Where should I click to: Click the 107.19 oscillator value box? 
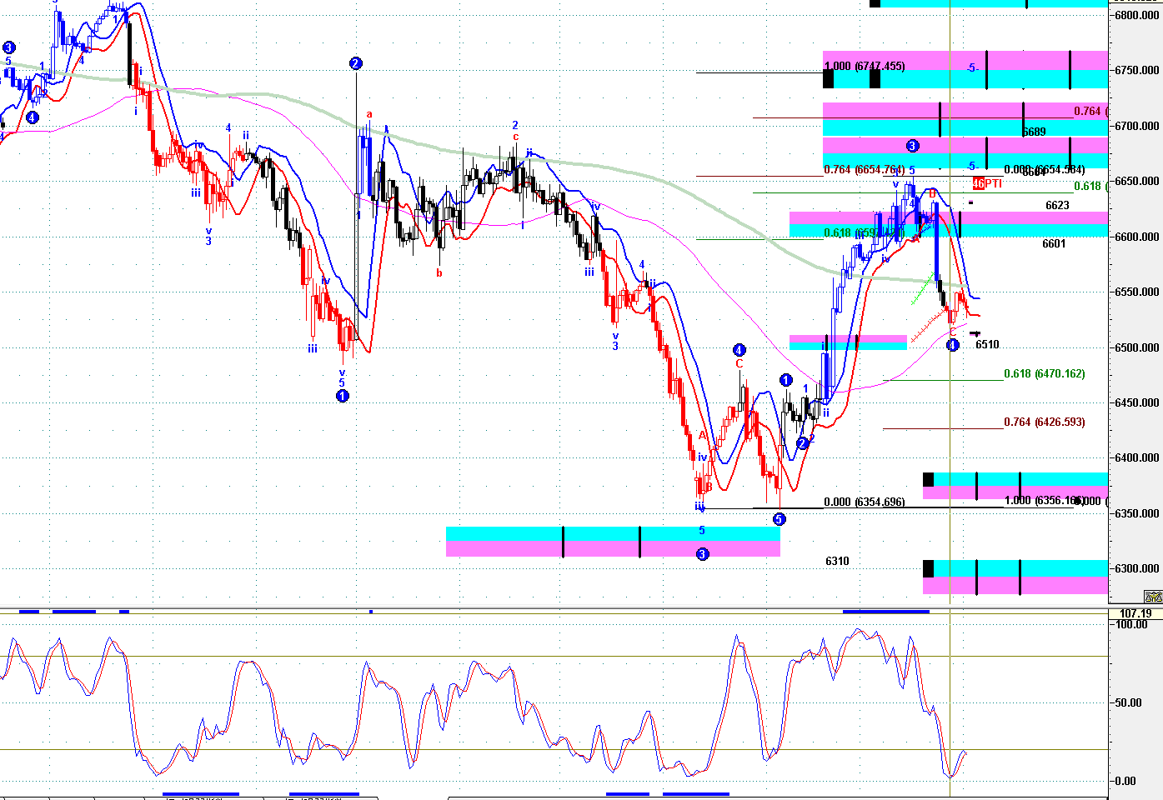1135,613
